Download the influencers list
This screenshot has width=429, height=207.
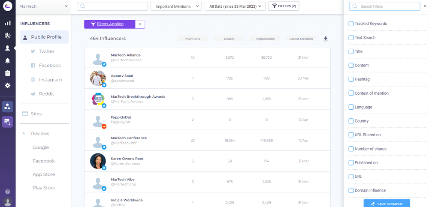click(326, 39)
